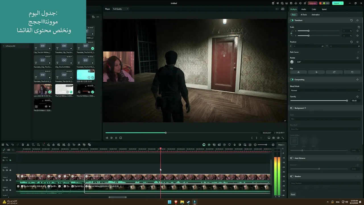Delete the selected clip with the trash icon
The height and width of the screenshot is (205, 364).
coord(23,145)
